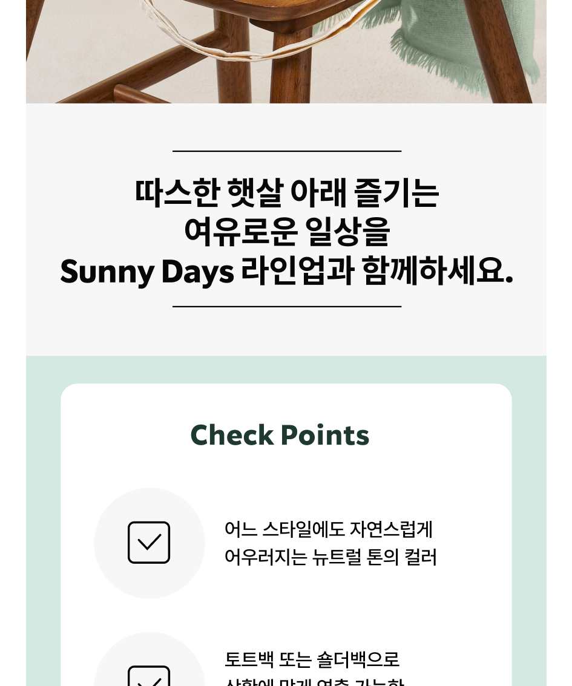Screen dimensions: 572x686
Task: Click the checkbox icon beside the neutral tone text
Action: [x=149, y=543]
